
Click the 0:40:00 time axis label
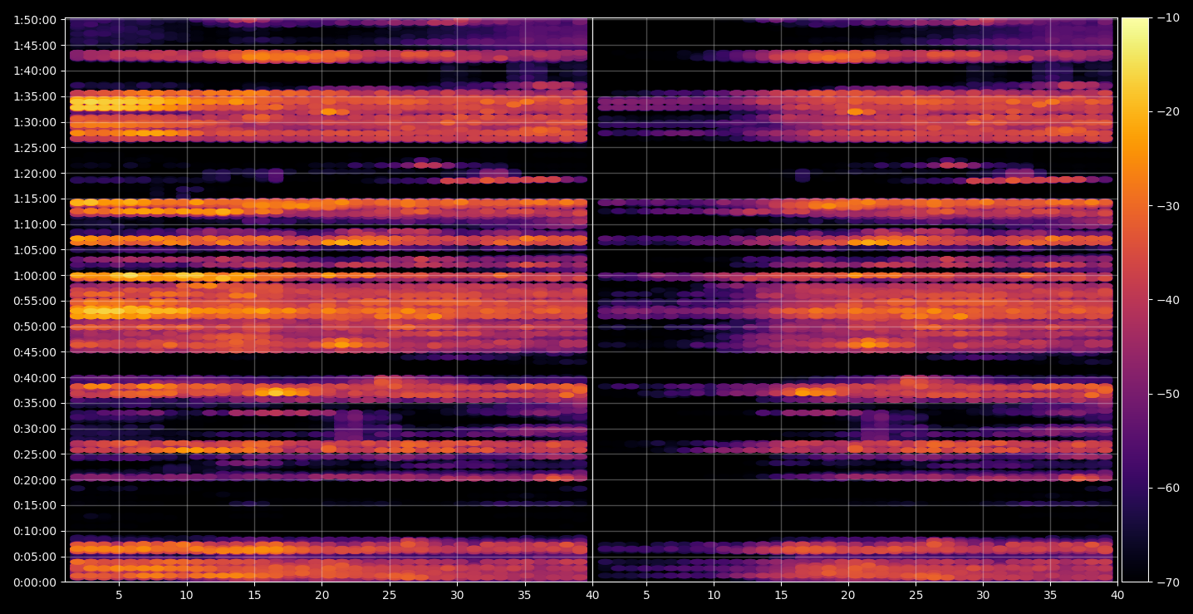[x=35, y=378]
